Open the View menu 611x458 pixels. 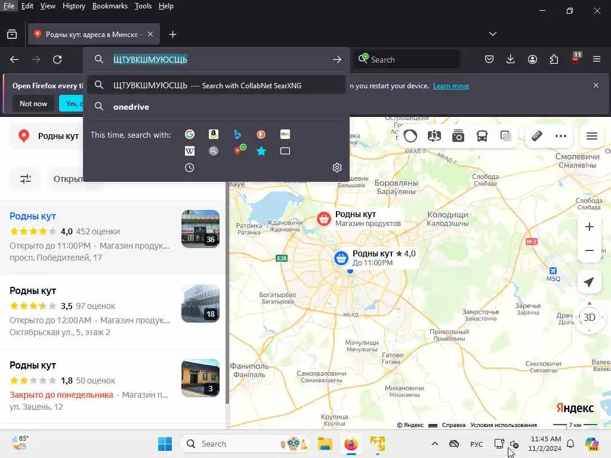[48, 6]
